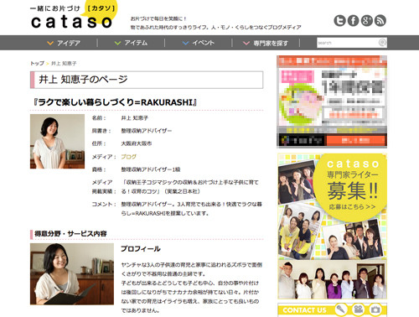Click the photo camera icon in Contact Us
Screen dimensions: 419x317
[375, 309]
